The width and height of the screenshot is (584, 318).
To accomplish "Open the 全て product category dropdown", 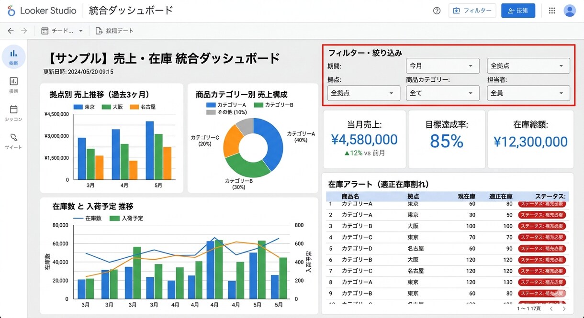I will pyautogui.click(x=442, y=93).
